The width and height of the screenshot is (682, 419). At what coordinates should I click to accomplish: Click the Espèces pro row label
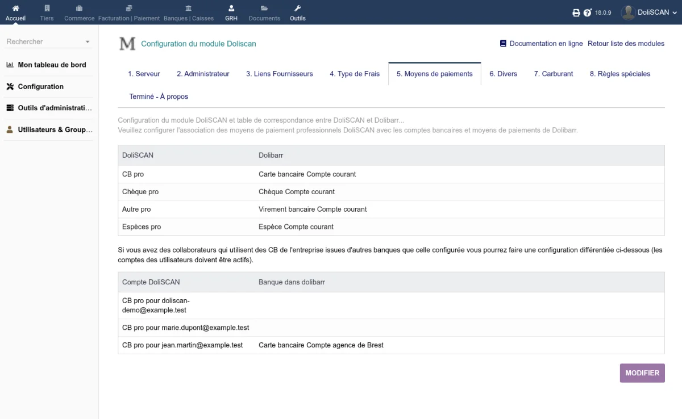[x=142, y=227]
